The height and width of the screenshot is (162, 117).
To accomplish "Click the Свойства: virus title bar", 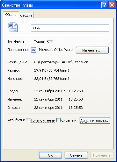I will click(51, 5).
